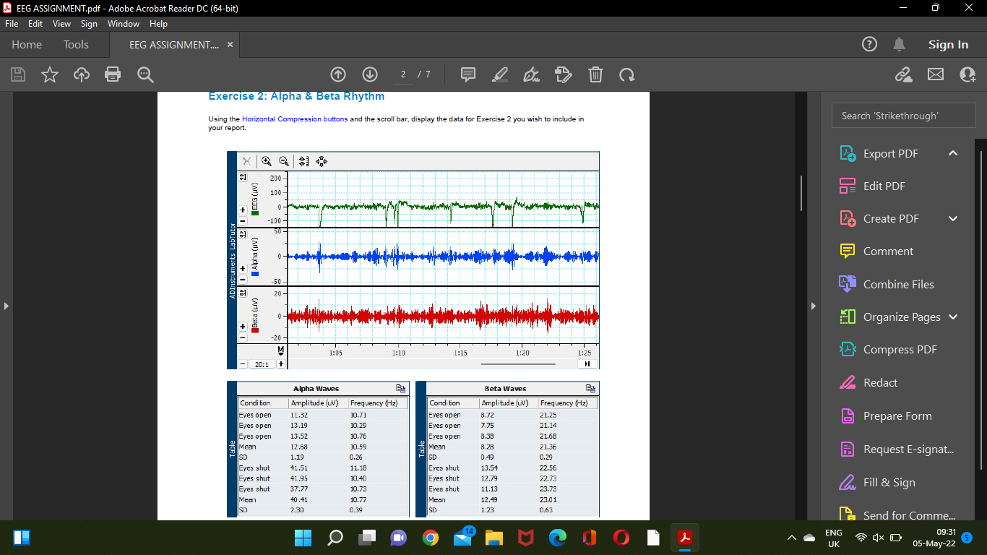The width and height of the screenshot is (987, 555).
Task: Open the Email document icon
Action: pyautogui.click(x=936, y=74)
